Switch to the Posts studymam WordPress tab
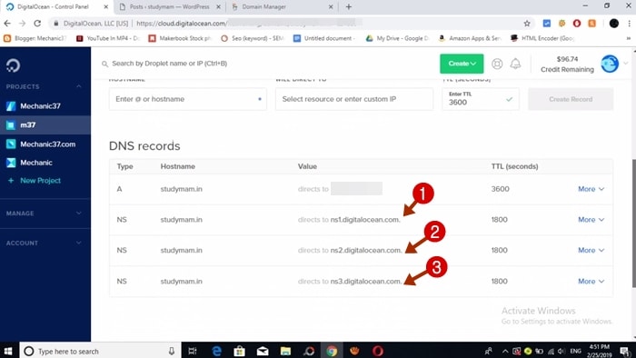636x358 pixels. click(x=170, y=7)
